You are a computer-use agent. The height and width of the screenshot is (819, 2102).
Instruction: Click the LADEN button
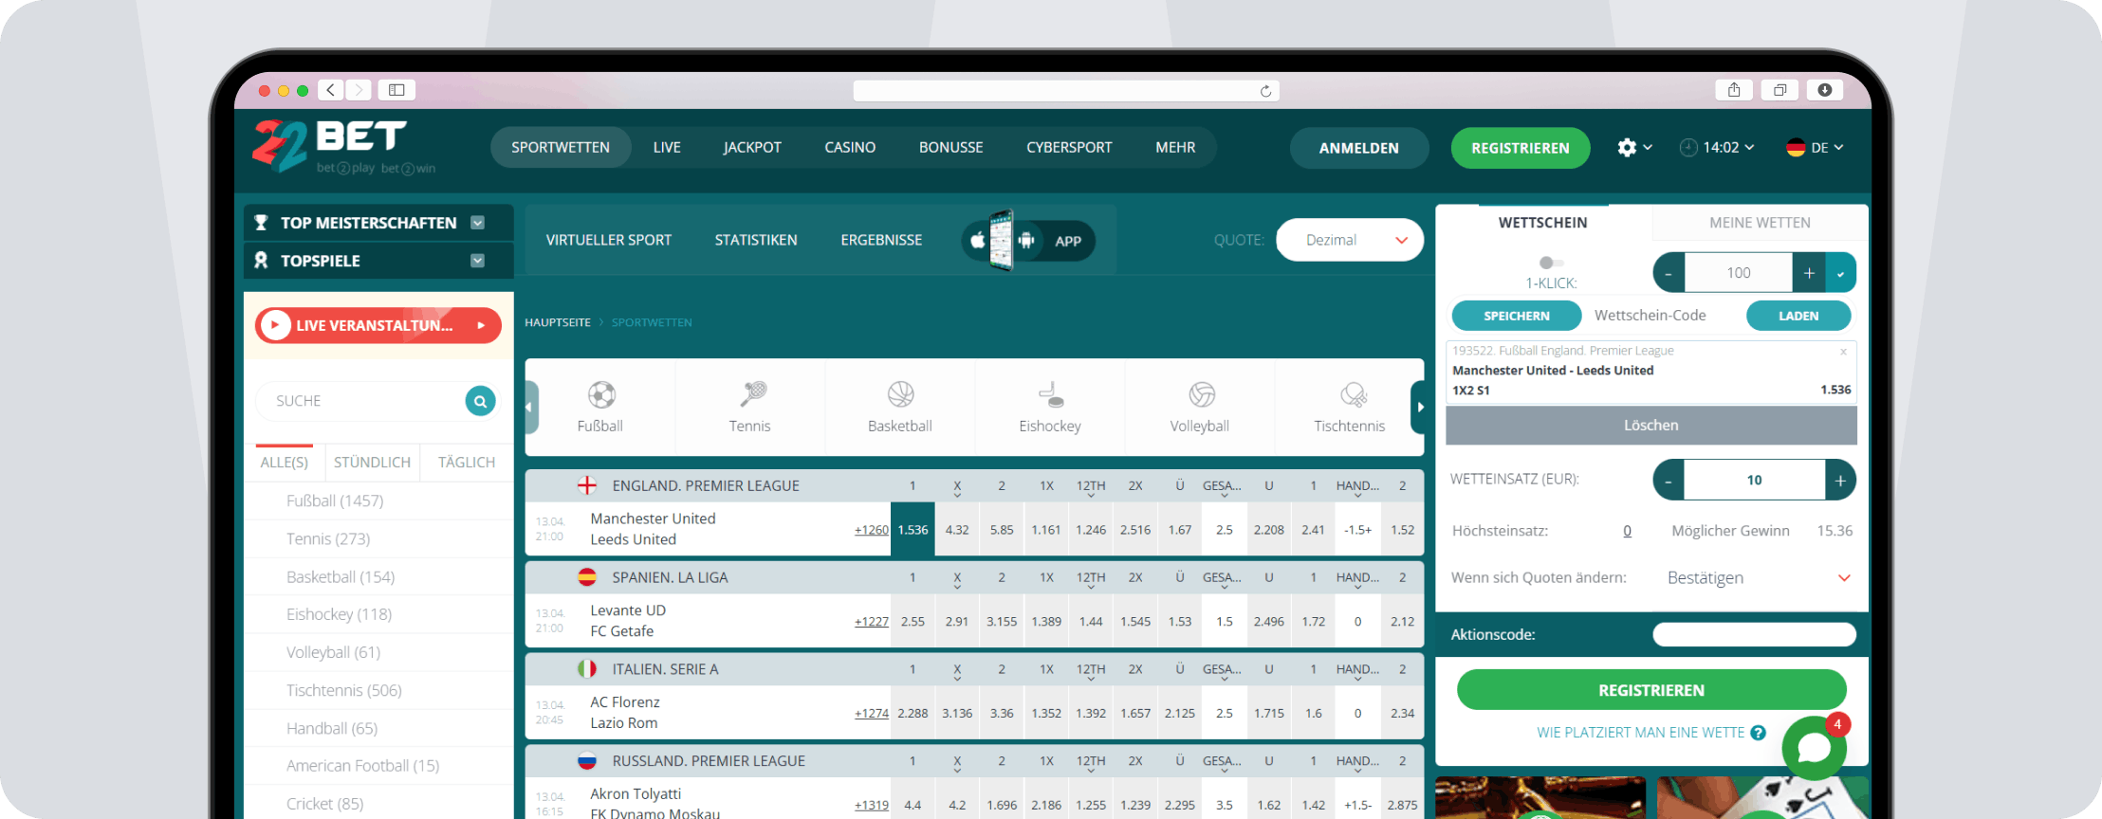click(x=1798, y=316)
